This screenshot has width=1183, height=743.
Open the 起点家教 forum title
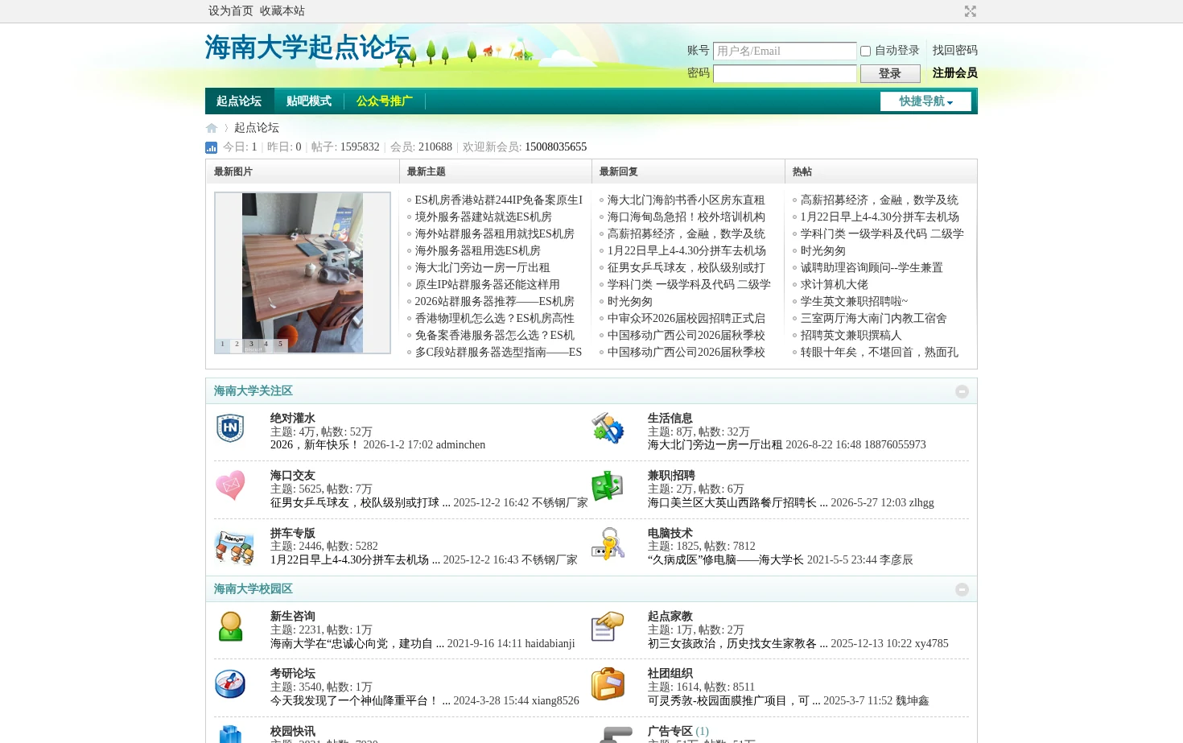[x=670, y=616]
